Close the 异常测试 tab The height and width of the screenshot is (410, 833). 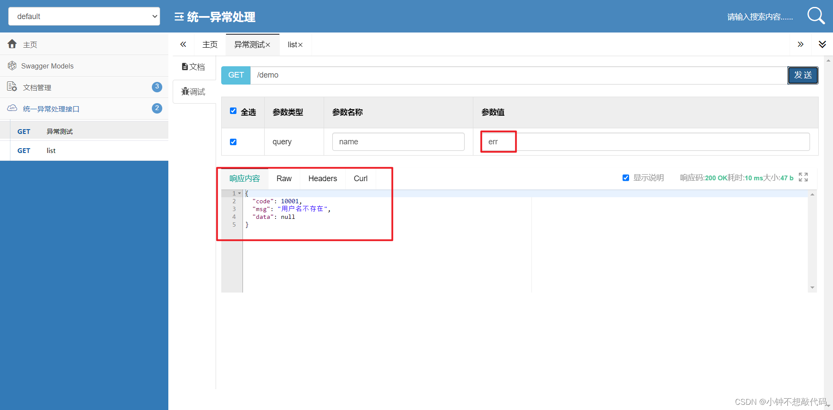268,45
